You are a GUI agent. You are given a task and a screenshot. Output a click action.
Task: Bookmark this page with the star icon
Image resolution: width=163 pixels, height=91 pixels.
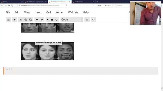point(112,6)
